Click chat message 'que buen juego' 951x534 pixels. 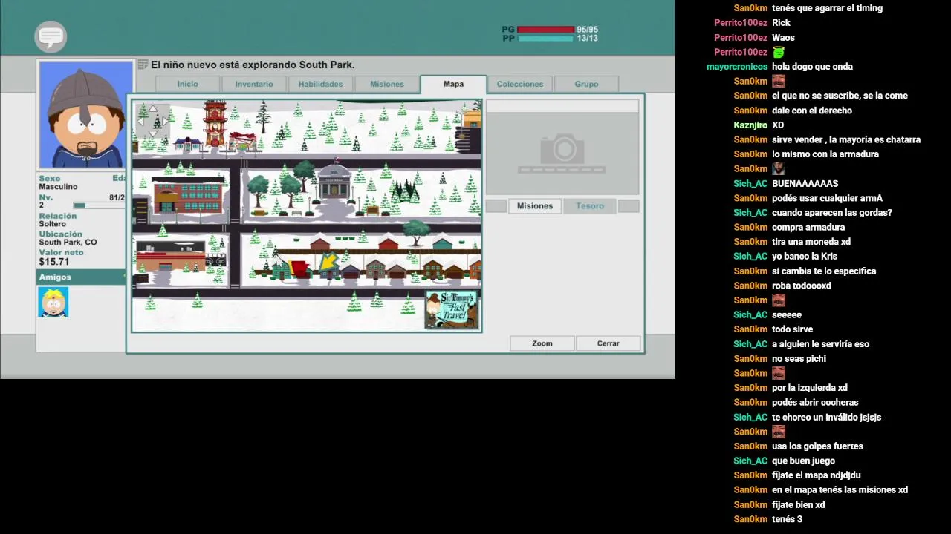point(803,461)
